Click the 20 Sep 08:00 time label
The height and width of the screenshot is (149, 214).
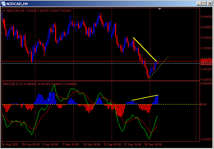(x=153, y=145)
